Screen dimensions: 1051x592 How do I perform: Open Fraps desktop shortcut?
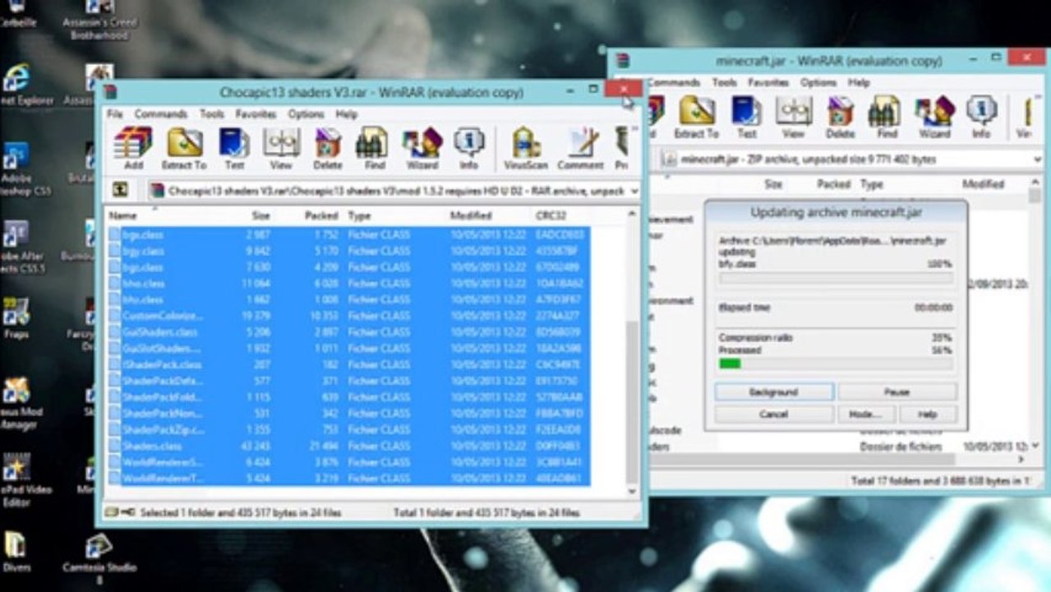pyautogui.click(x=16, y=319)
